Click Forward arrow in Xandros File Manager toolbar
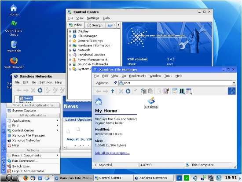Screen dimensions: 242x182 tap(106, 91)
